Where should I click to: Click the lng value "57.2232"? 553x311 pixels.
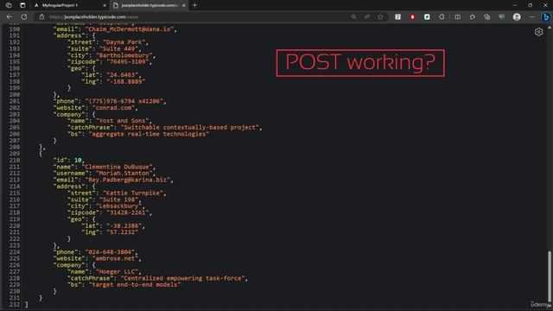click(122, 232)
